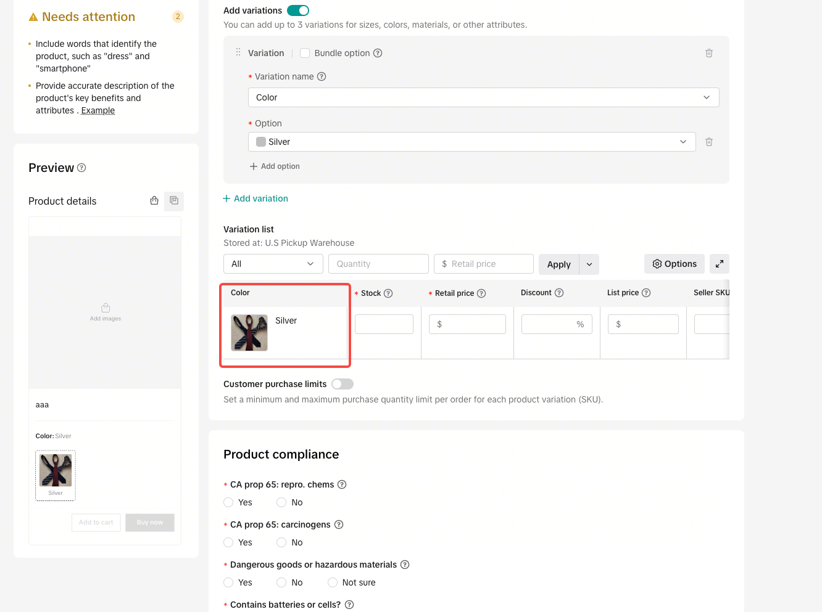Open help for CA prop 65 repro. chems
The image size is (822, 612).
click(342, 484)
